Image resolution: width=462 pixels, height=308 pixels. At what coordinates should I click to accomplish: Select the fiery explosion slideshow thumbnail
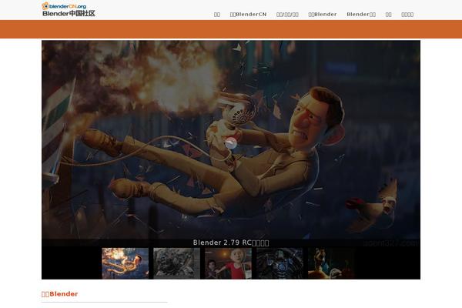tap(126, 263)
